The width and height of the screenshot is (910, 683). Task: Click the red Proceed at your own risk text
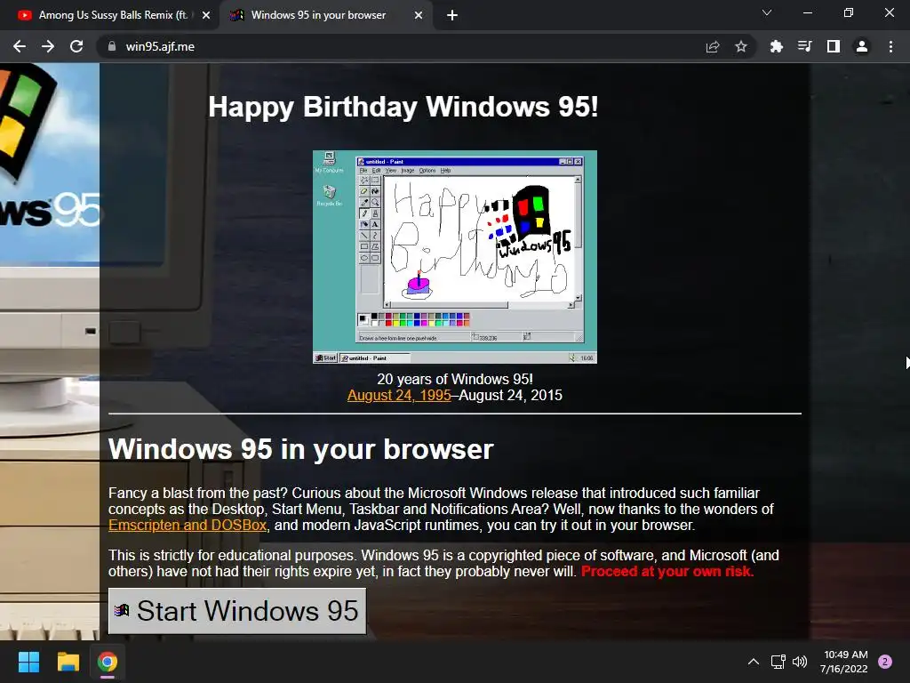click(x=667, y=572)
